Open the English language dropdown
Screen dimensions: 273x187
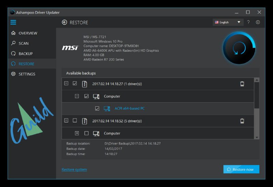pyautogui.click(x=228, y=22)
